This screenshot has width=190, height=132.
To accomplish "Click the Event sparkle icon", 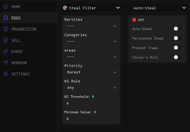I will pos(6,51).
